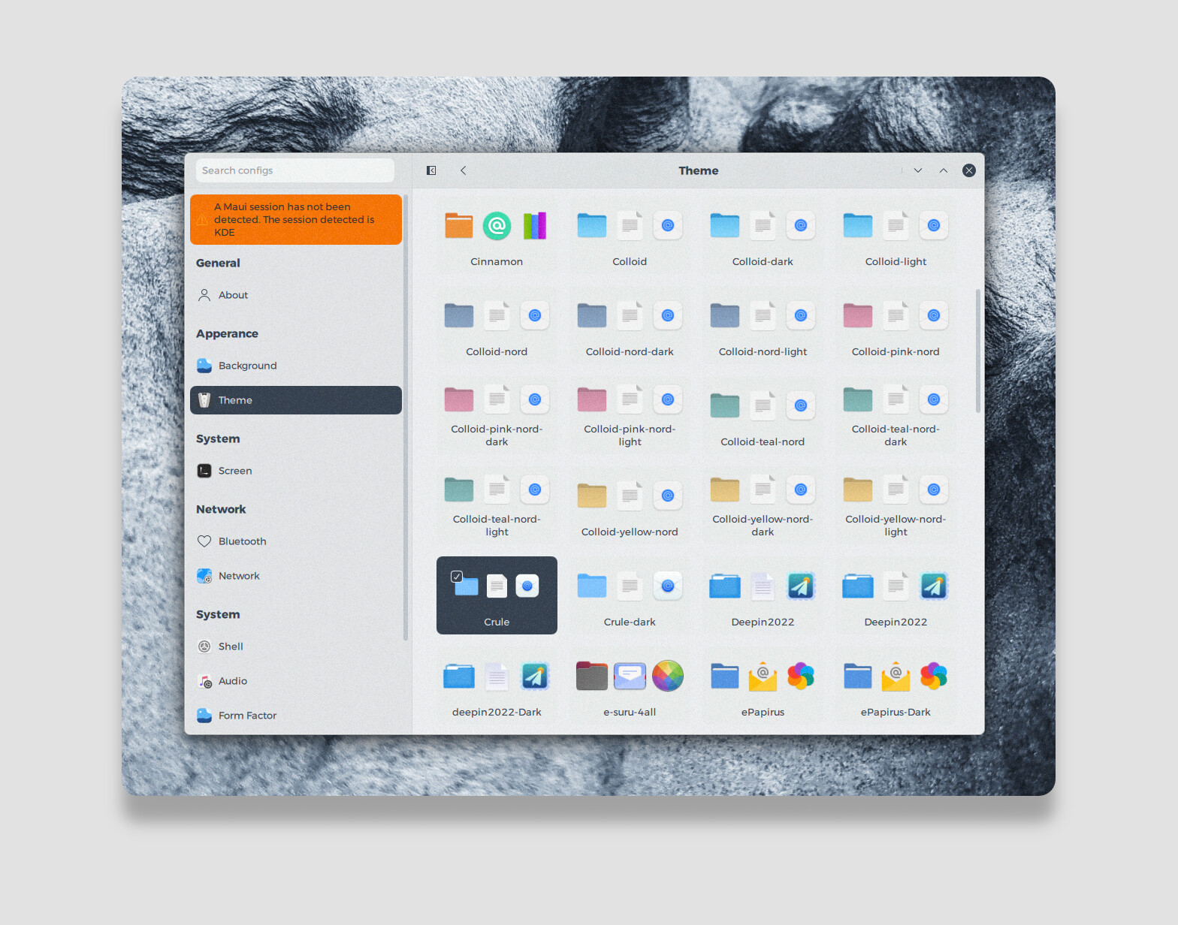Click the Bluetooth heart icon
Image resolution: width=1178 pixels, height=925 pixels.
pos(204,541)
